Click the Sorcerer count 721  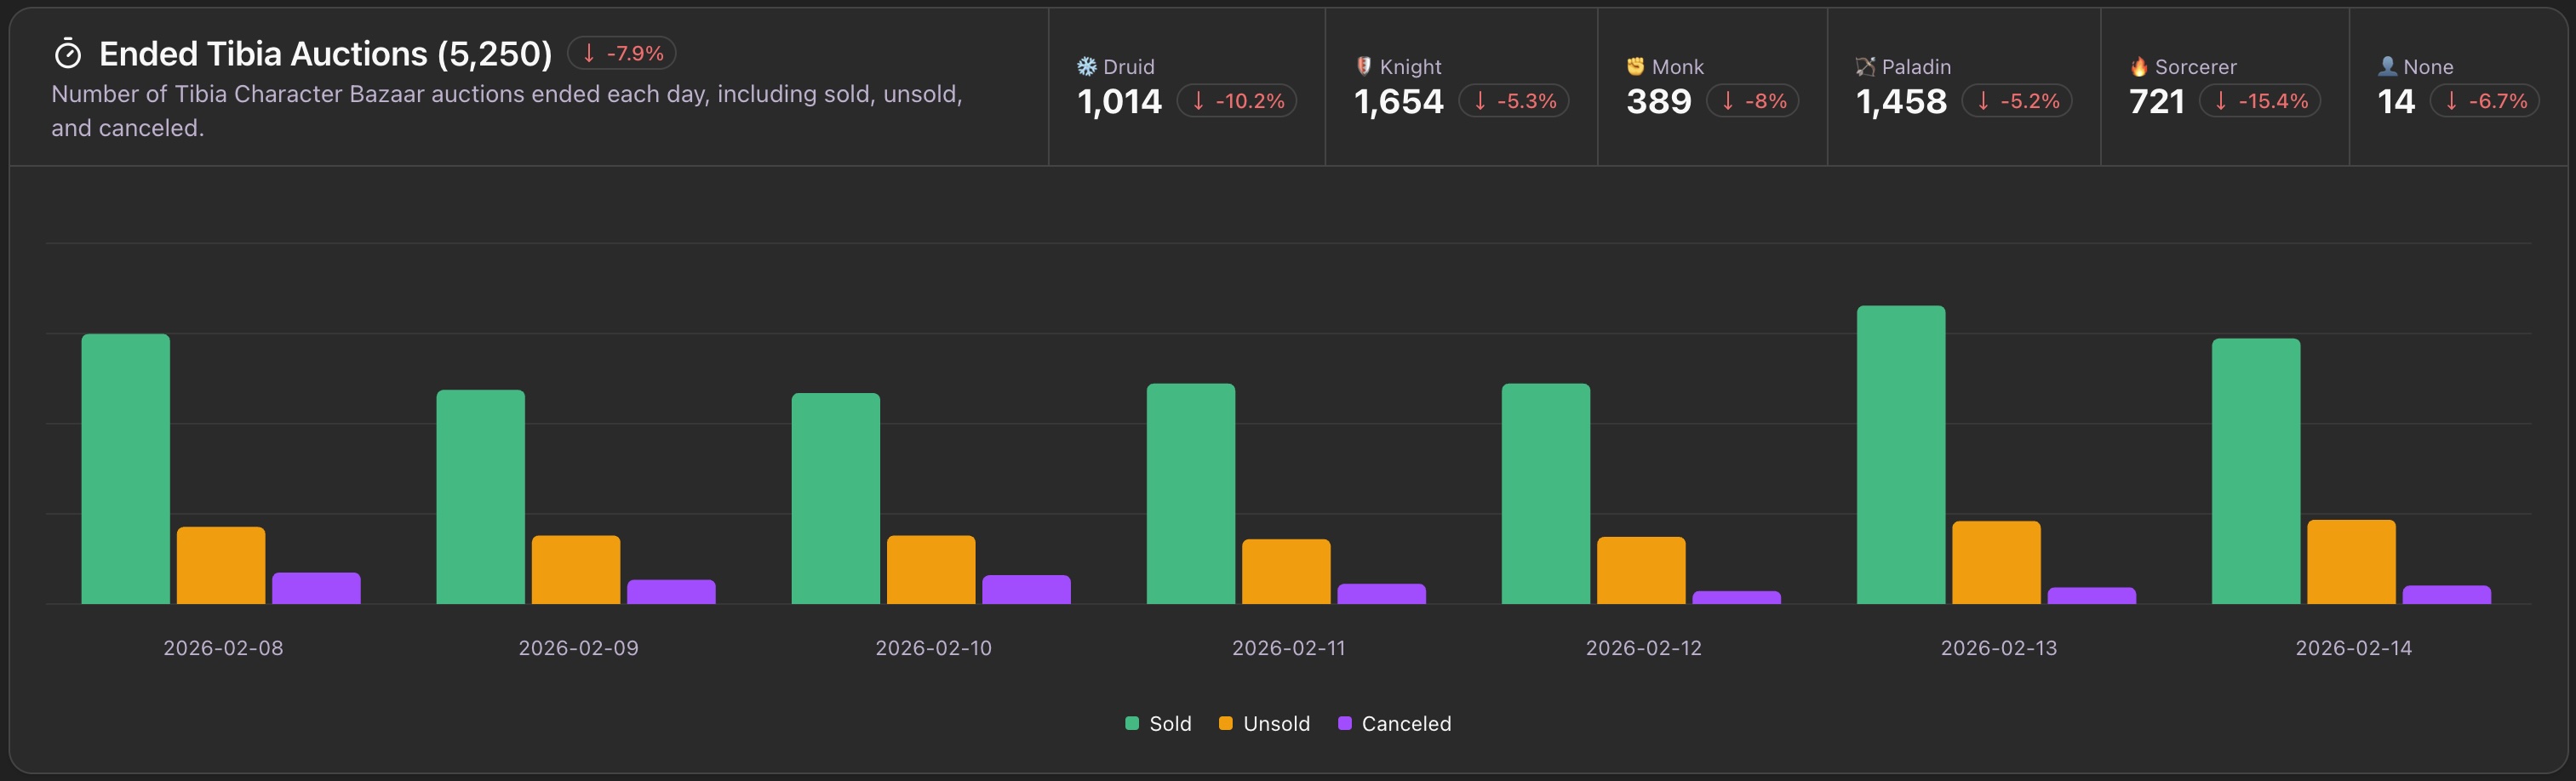2157,101
